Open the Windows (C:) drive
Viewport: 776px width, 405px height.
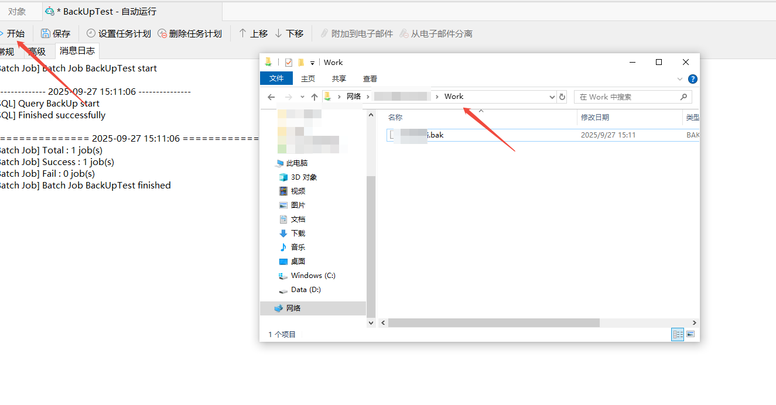tap(307, 276)
